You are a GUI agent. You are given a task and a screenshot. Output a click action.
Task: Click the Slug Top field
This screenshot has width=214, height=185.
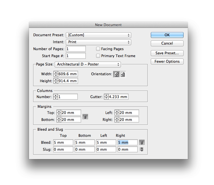(x=63, y=149)
